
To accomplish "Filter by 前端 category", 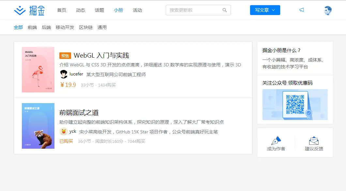I will pyautogui.click(x=32, y=27).
